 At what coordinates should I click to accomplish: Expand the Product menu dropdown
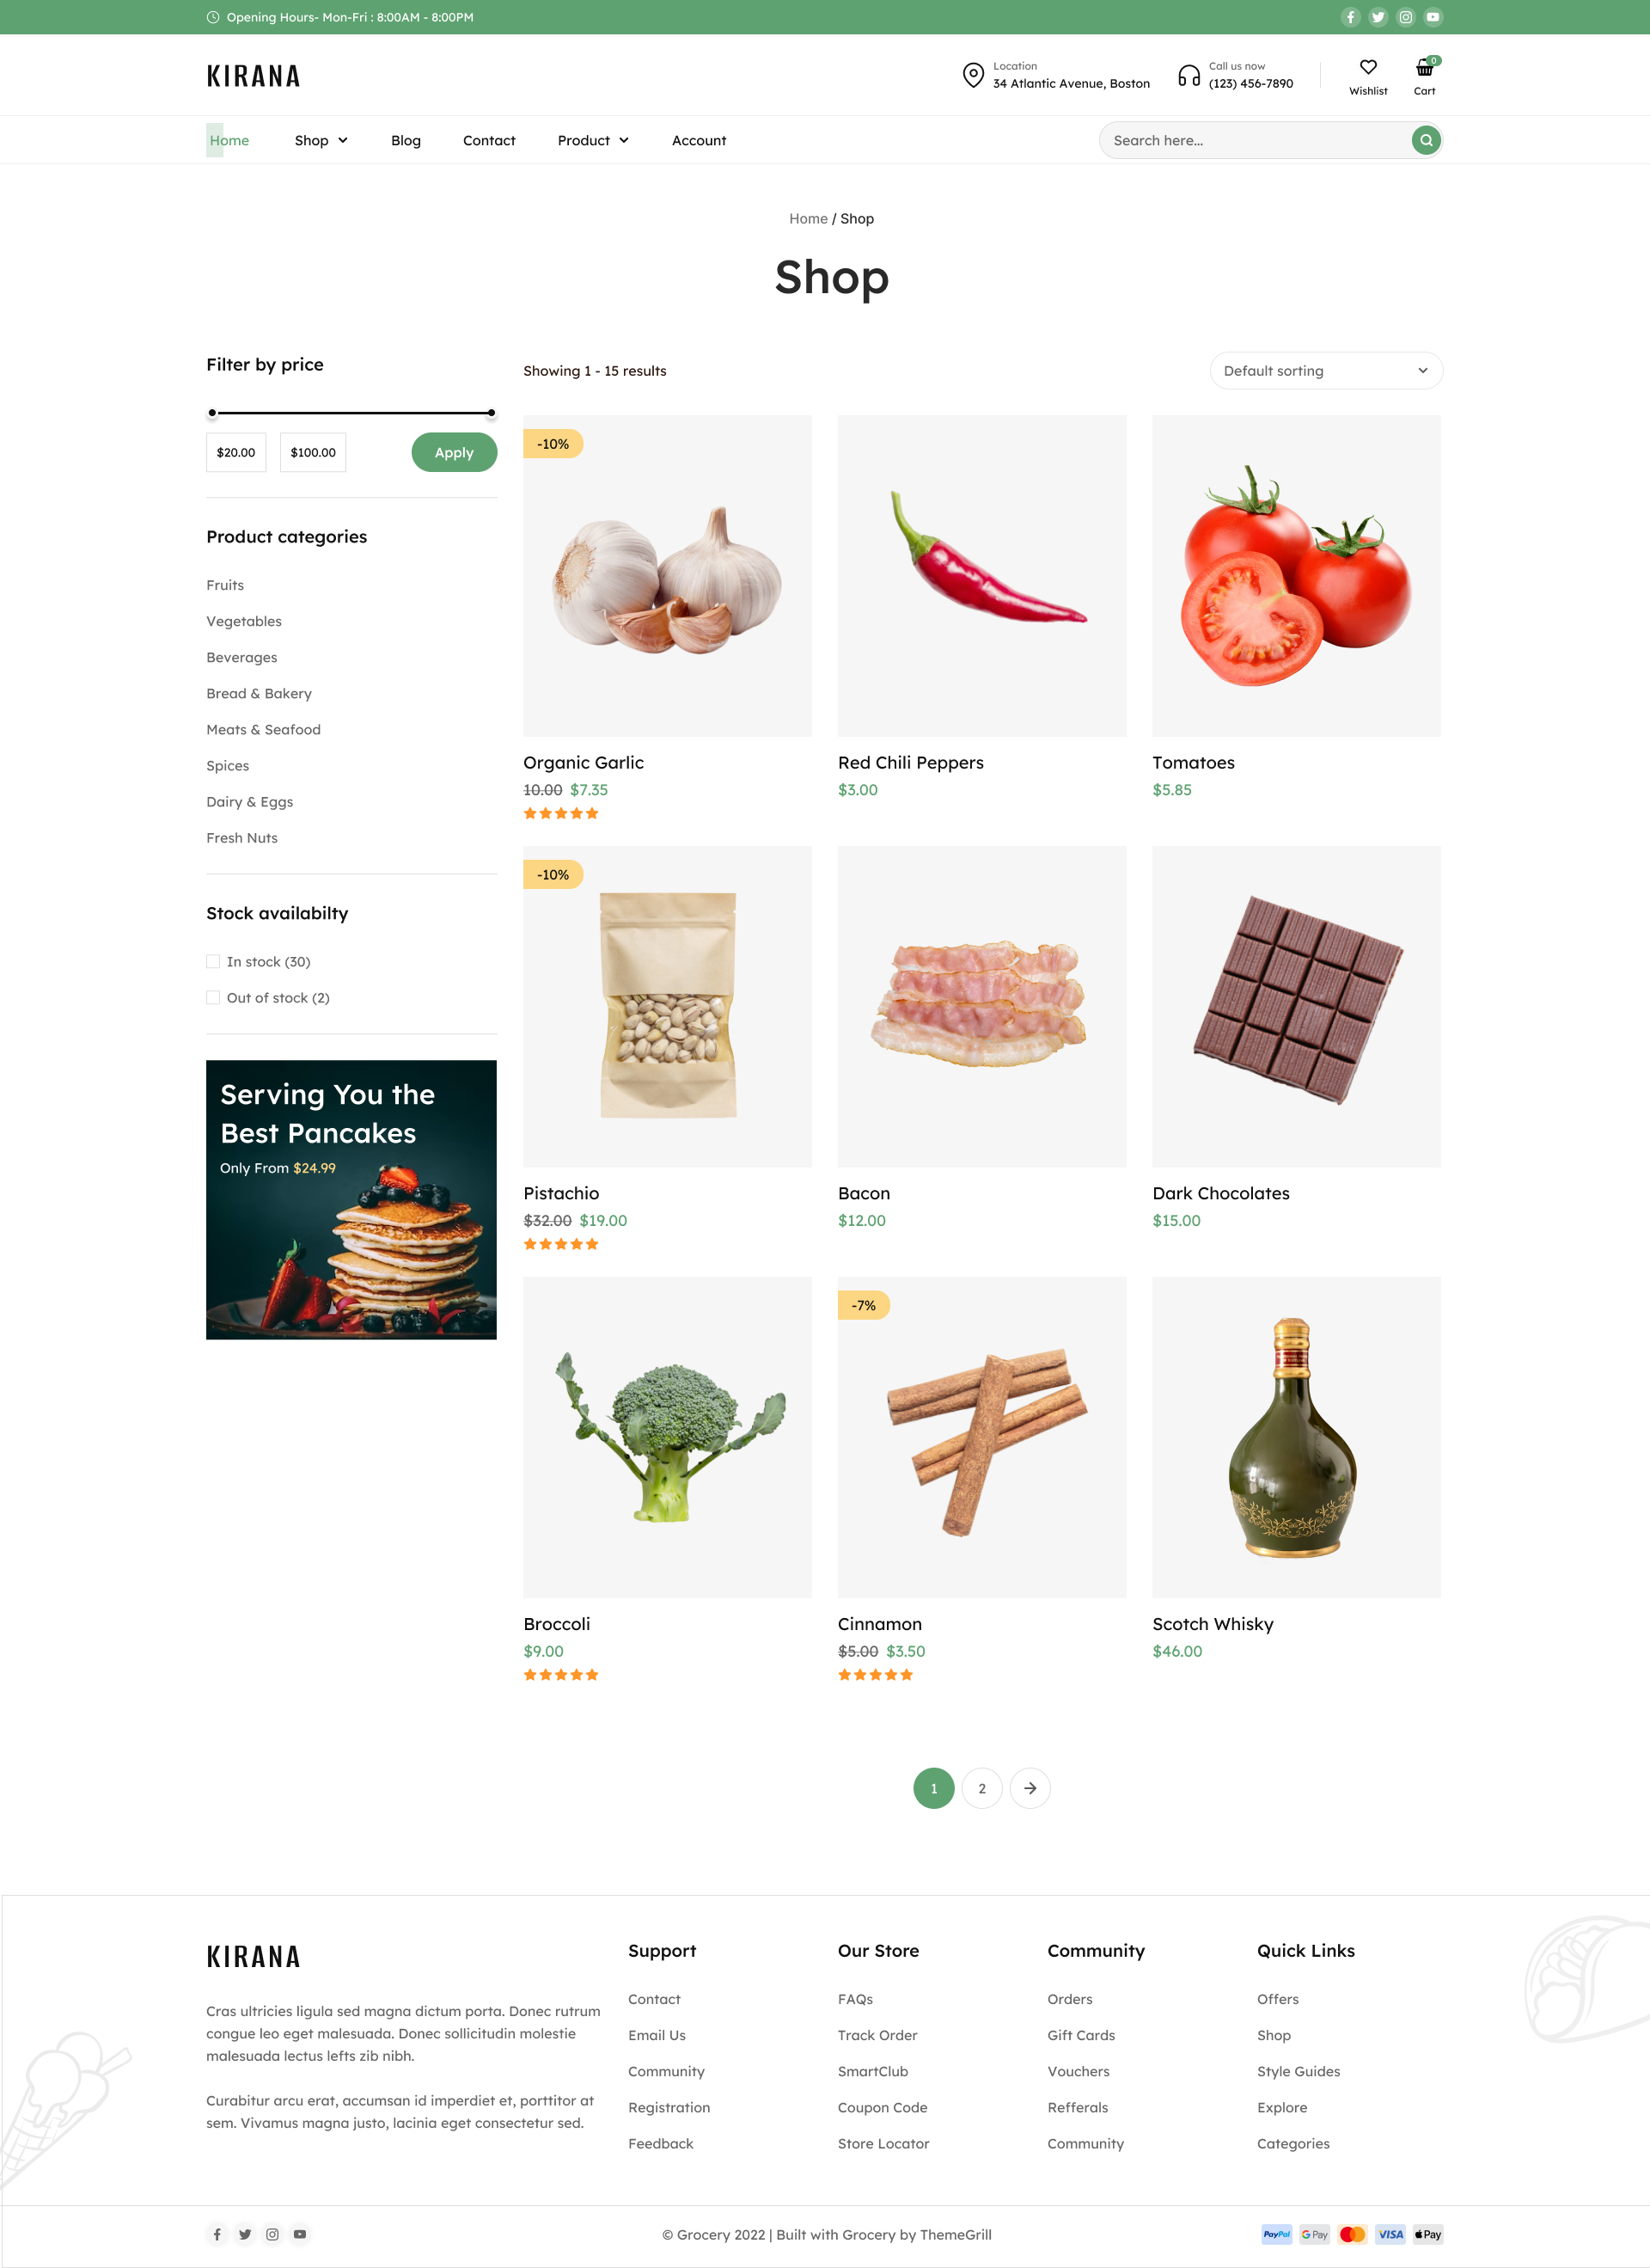pos(593,140)
